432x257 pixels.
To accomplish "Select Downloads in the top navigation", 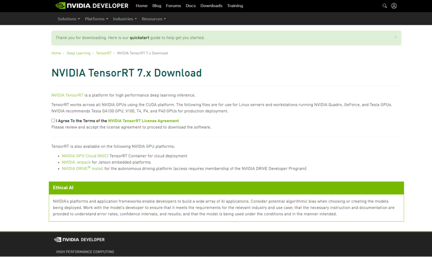I will click(x=211, y=6).
